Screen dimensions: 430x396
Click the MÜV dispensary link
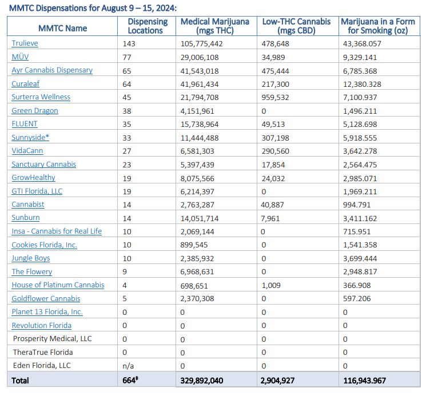click(21, 57)
